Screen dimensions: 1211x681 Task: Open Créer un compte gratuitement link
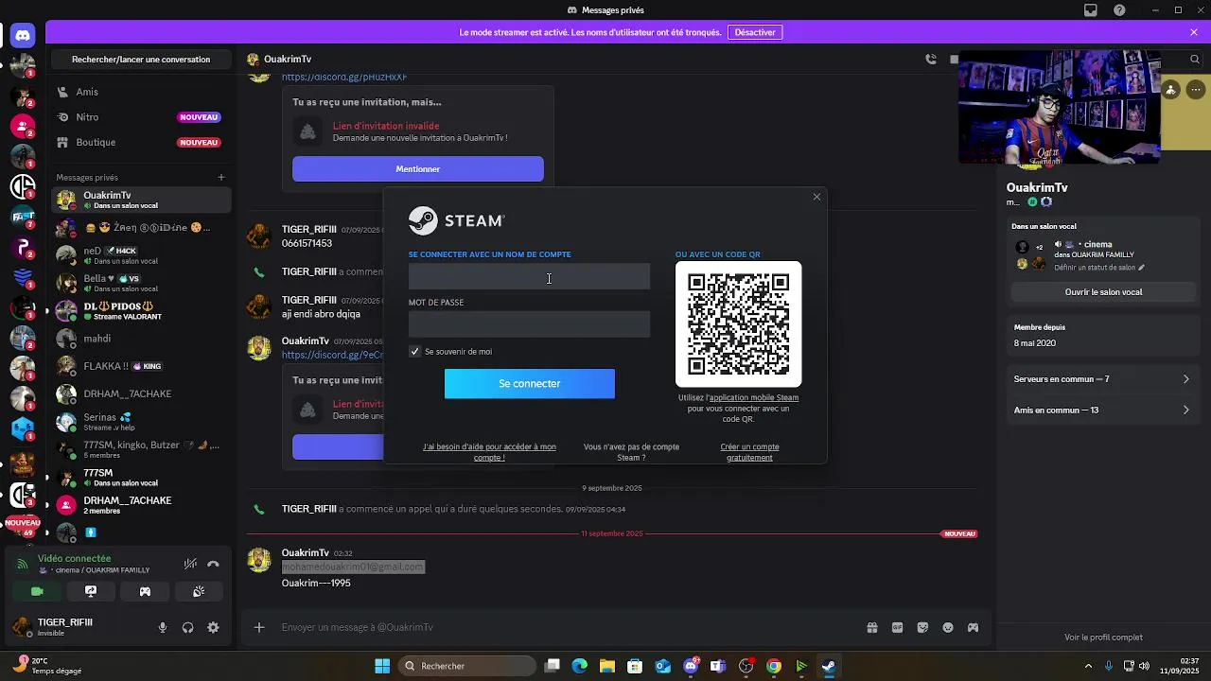[749, 452]
